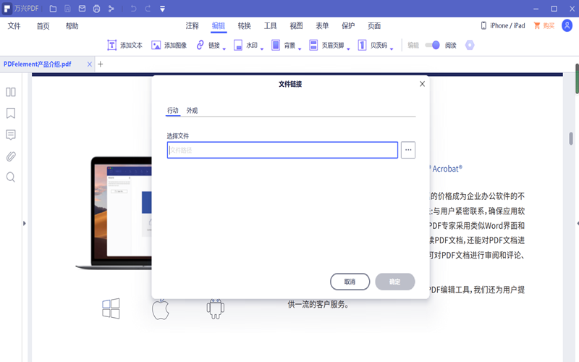The image size is (579, 362).
Task: Click the open folder icon in title bar
Action: point(53,9)
